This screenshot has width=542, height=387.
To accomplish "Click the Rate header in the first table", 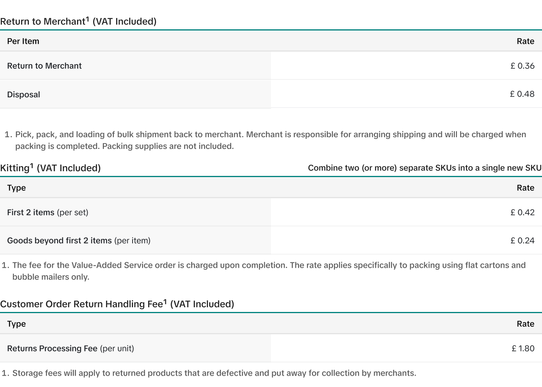I will (x=526, y=41).
